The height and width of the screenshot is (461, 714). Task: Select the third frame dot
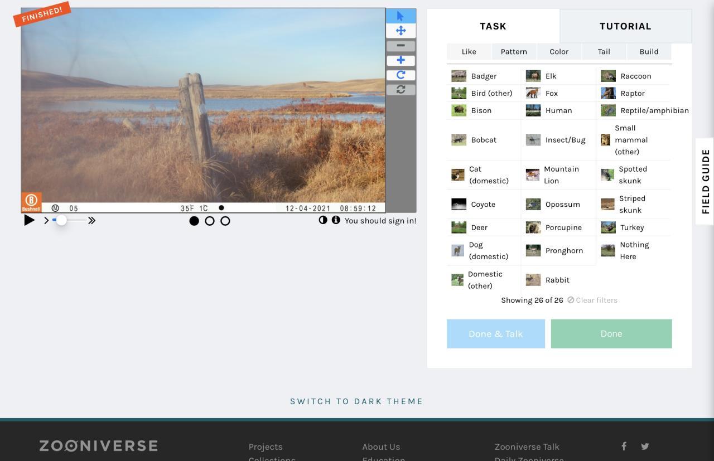225,221
